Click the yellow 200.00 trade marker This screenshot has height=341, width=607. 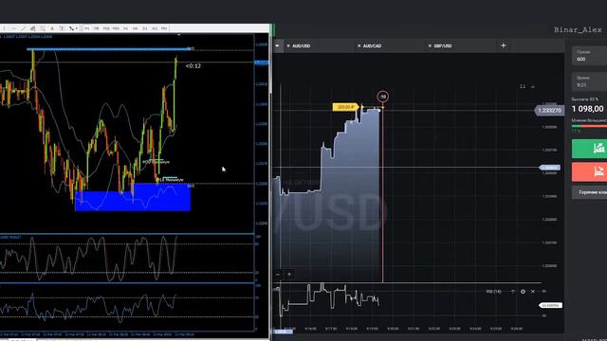coord(345,107)
